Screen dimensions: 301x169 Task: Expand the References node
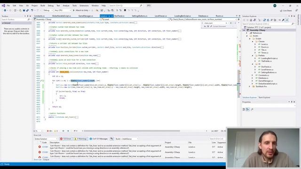(247, 33)
